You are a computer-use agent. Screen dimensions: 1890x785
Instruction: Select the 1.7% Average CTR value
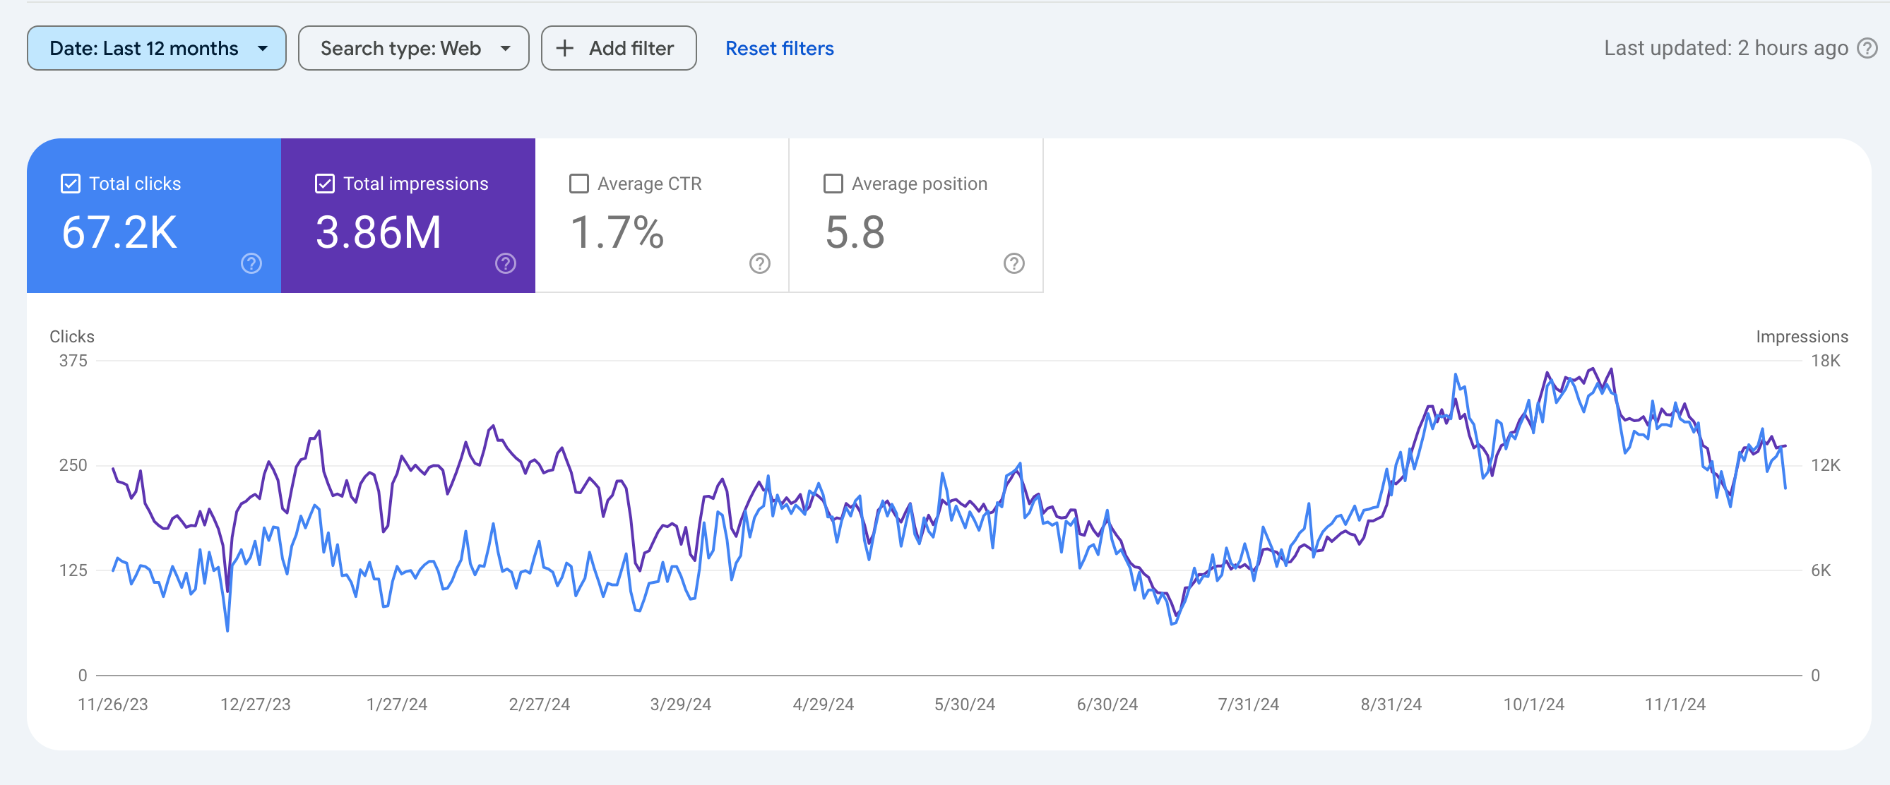coord(617,232)
